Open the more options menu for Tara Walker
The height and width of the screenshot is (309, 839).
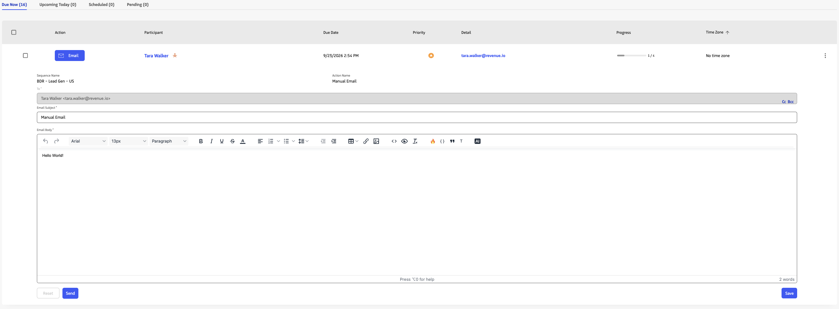(825, 56)
